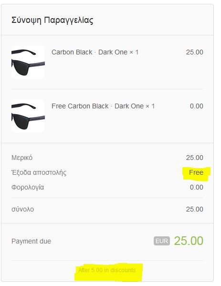The width and height of the screenshot is (221, 286).
Task: Click the Free Carbon Black sunglasses thumbnail
Action: pos(28,116)
